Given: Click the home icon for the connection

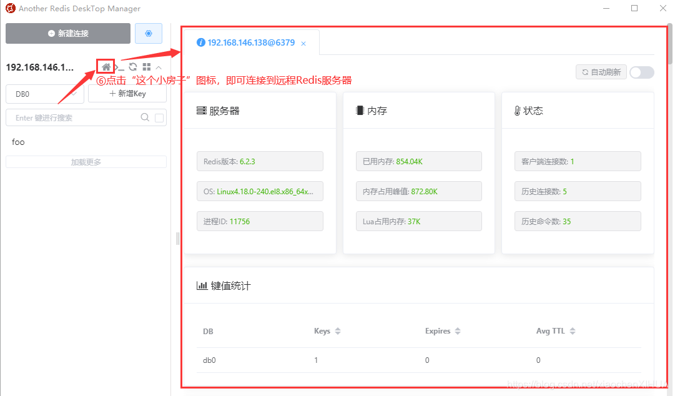Looking at the screenshot, I should point(106,67).
